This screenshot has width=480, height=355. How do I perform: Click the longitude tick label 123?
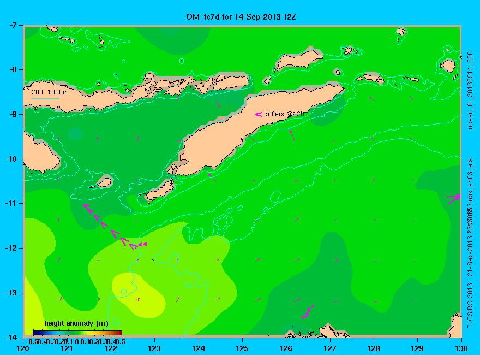point(154,348)
